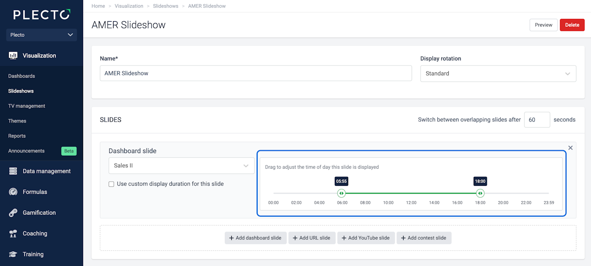Click the 05:55 start time slider handle

tap(341, 193)
